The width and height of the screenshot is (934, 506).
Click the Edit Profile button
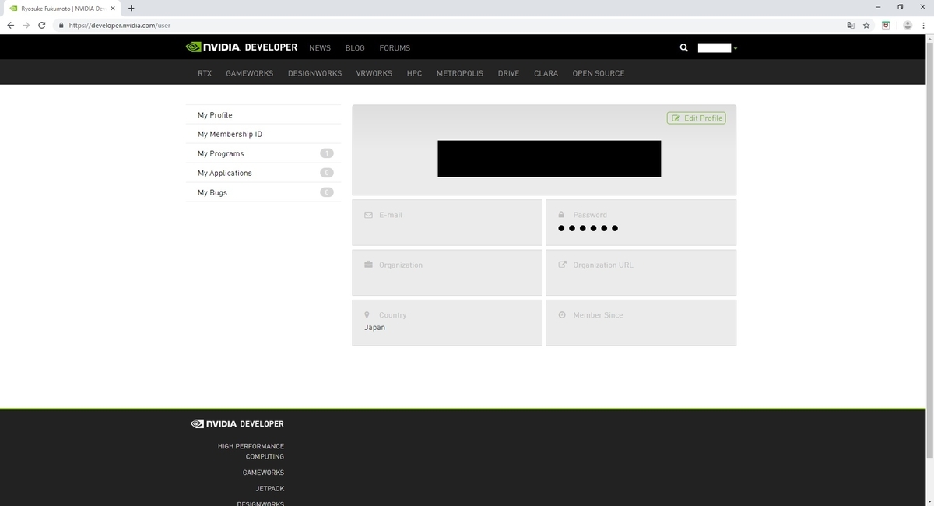pyautogui.click(x=696, y=118)
